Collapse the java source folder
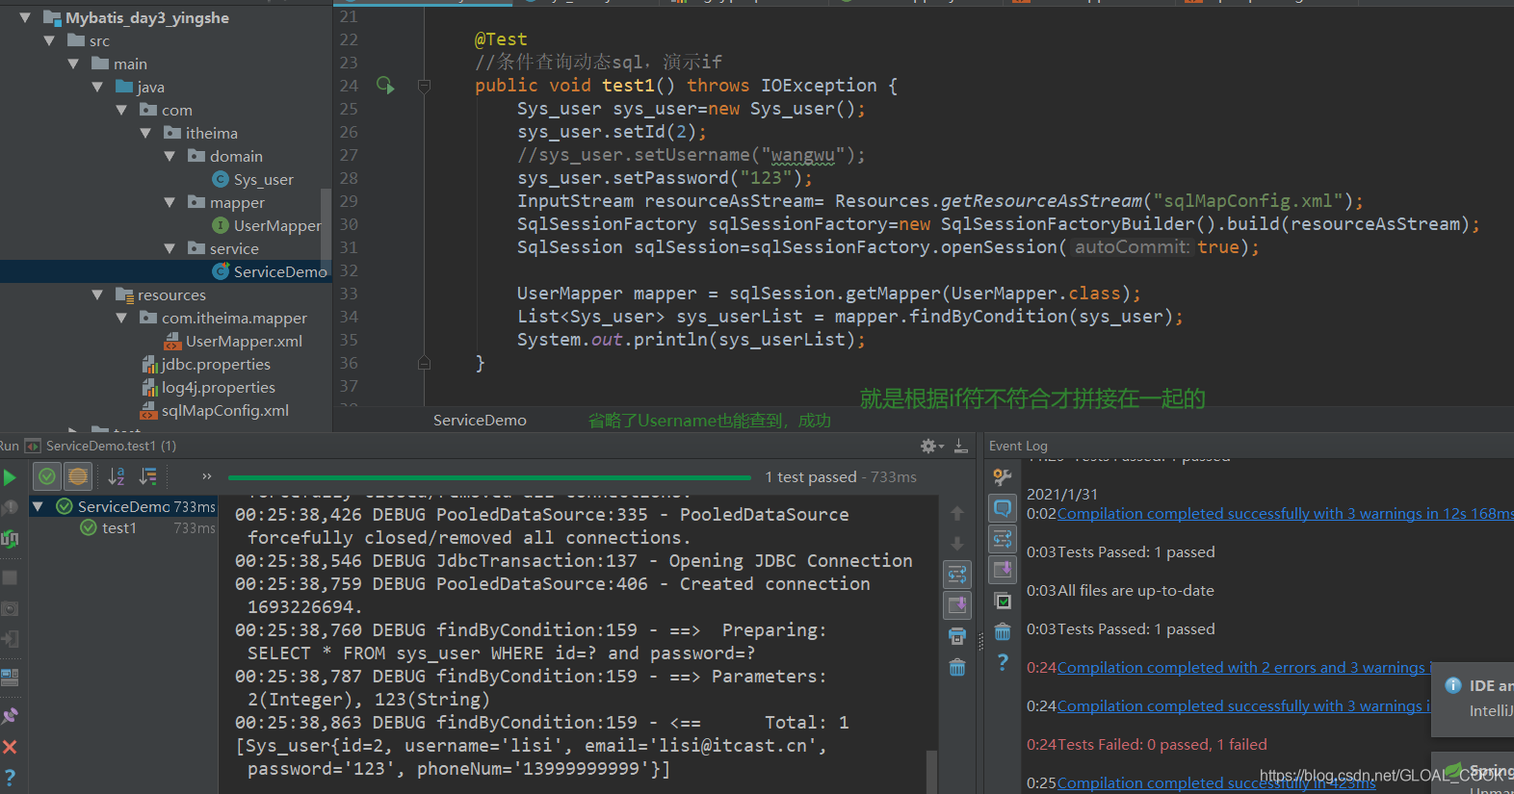The height and width of the screenshot is (794, 1514). point(97,87)
